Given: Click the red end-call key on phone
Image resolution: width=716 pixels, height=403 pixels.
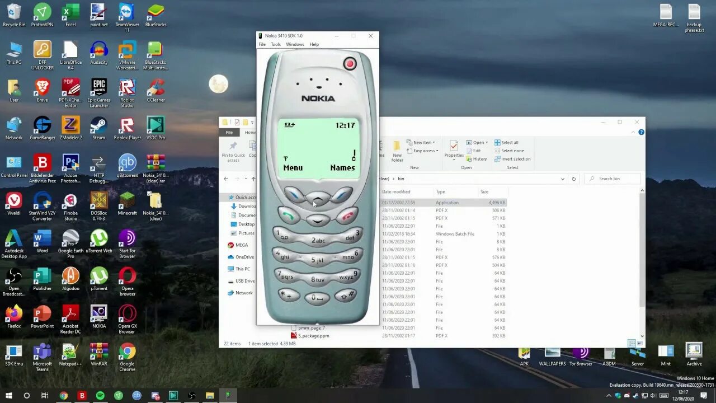Looking at the screenshot, I should click(x=347, y=215).
